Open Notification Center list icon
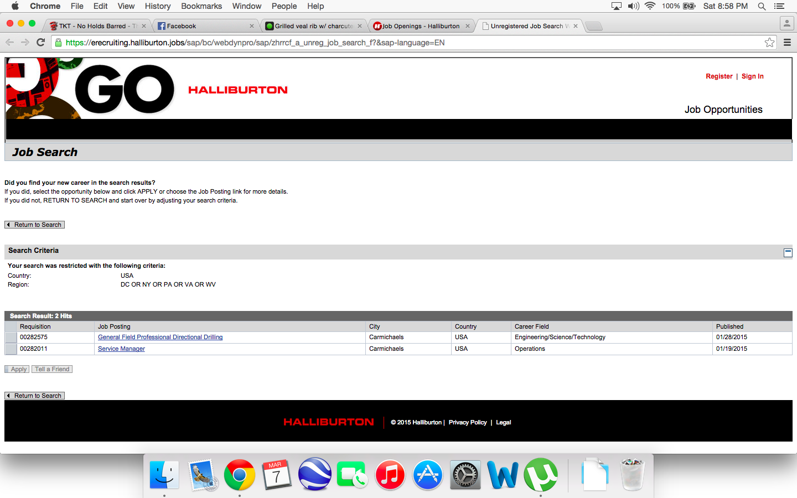Viewport: 797px width, 498px height. [779, 6]
